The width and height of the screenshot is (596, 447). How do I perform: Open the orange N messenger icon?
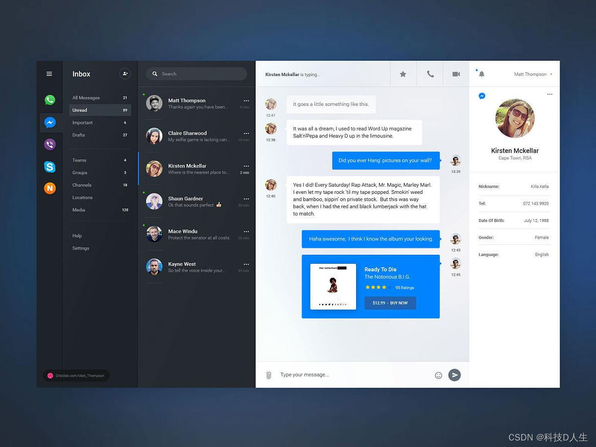(x=50, y=188)
